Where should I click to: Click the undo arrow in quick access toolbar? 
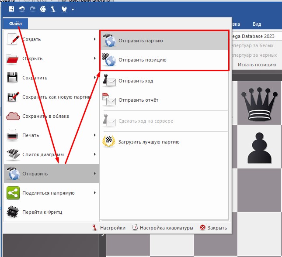point(22,9)
